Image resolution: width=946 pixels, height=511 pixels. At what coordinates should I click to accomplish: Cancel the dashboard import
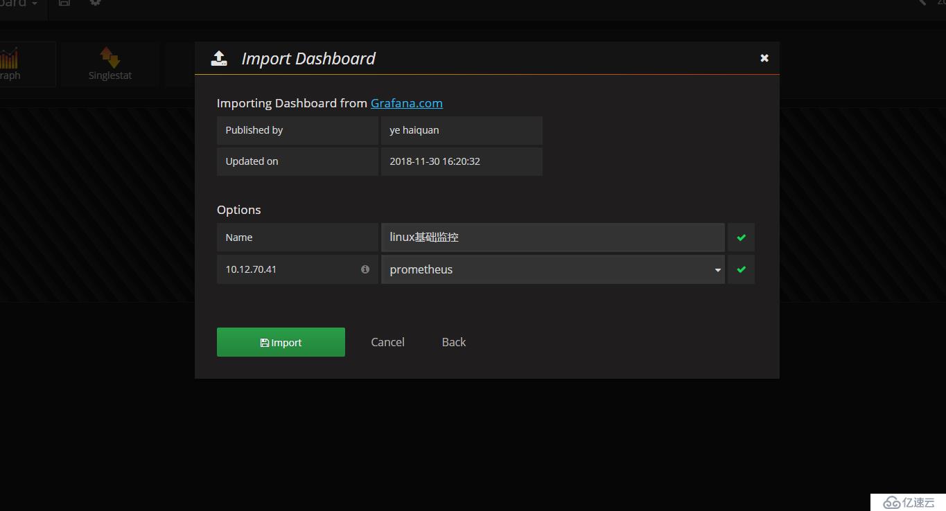tap(387, 342)
